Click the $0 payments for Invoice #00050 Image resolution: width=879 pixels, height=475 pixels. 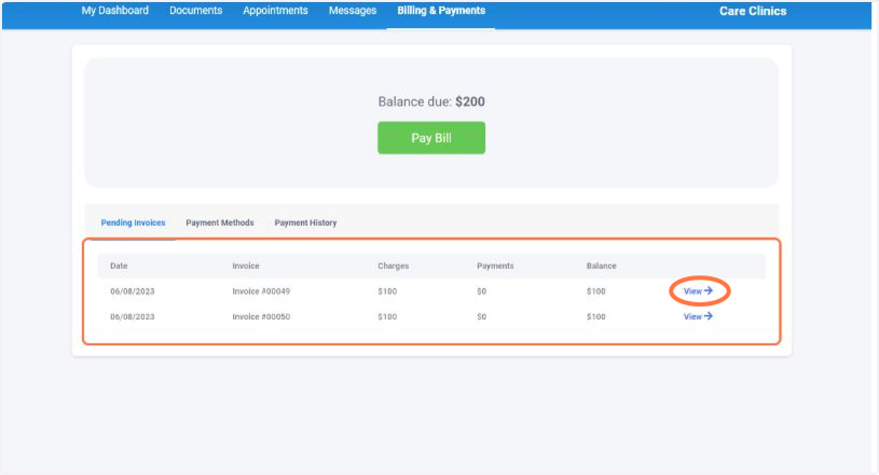pos(482,317)
